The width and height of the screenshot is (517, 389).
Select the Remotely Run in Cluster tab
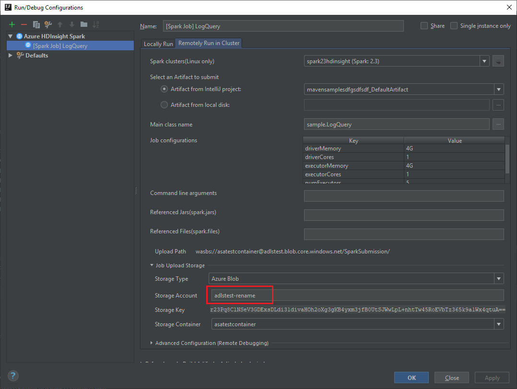click(208, 43)
